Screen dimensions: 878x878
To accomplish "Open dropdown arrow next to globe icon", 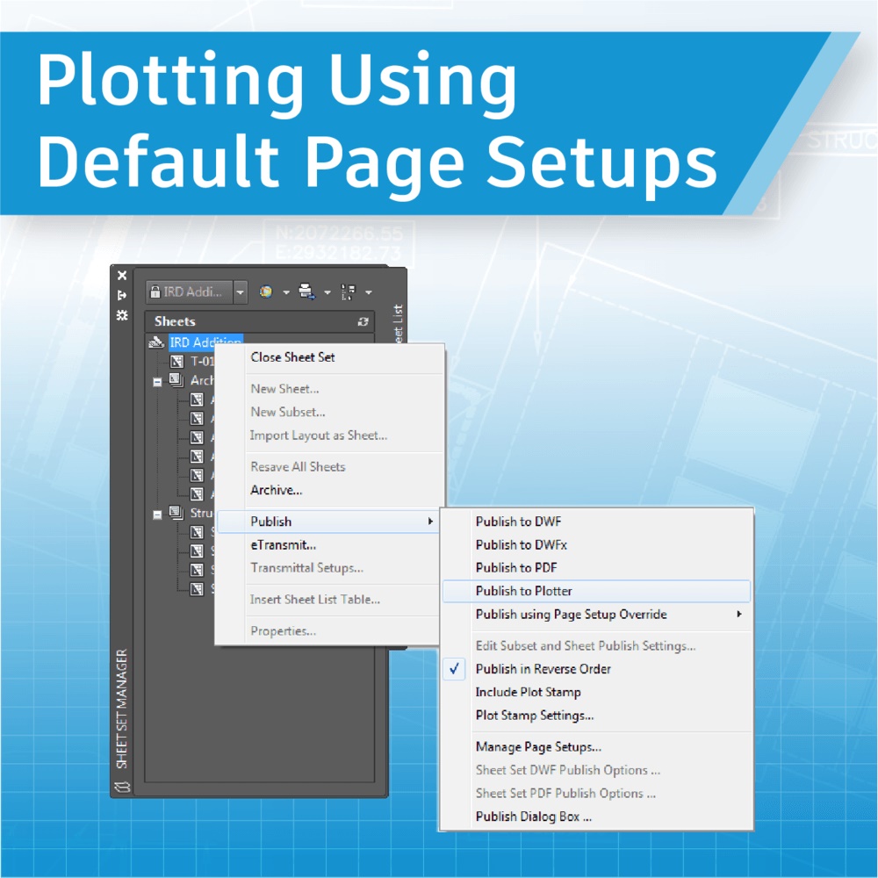I will 286,292.
